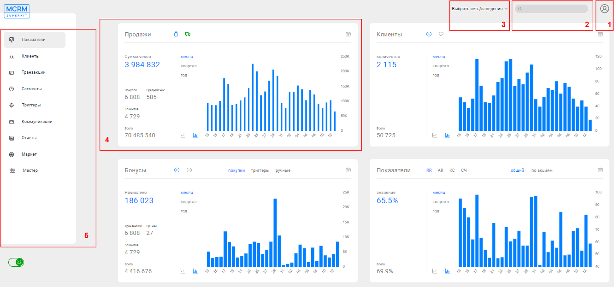Click the 65.5% value in Показатели
614x287 pixels.
click(387, 200)
